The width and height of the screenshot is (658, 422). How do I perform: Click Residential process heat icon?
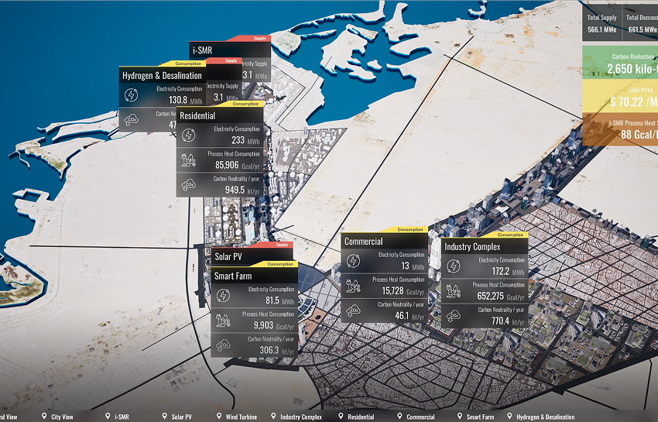(x=188, y=160)
